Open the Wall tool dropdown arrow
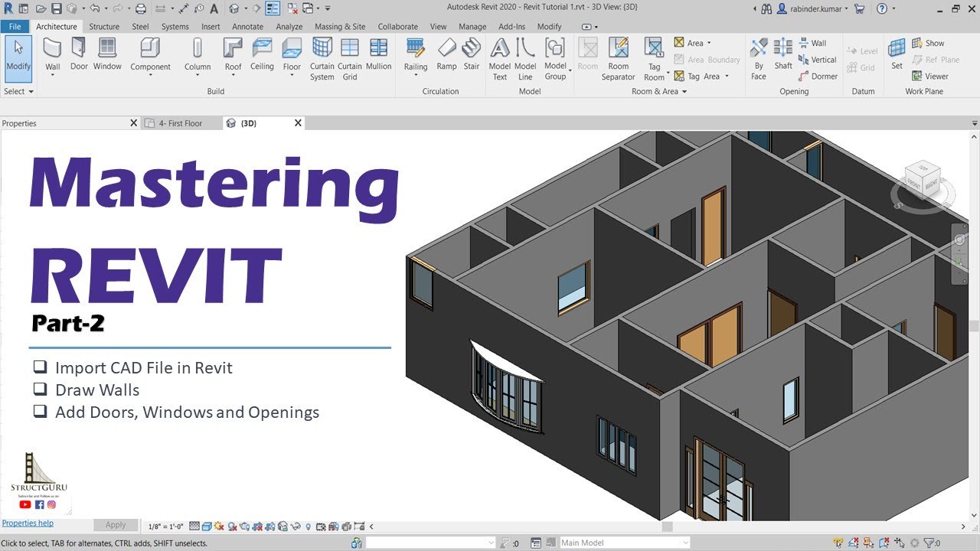 pos(52,76)
